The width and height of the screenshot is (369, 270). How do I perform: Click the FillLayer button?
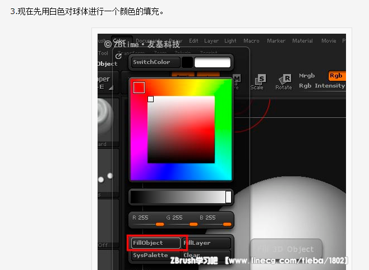click(206, 243)
